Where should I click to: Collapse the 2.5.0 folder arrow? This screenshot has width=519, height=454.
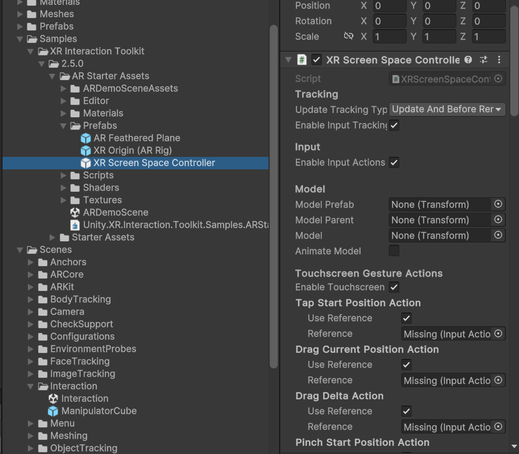[42, 64]
